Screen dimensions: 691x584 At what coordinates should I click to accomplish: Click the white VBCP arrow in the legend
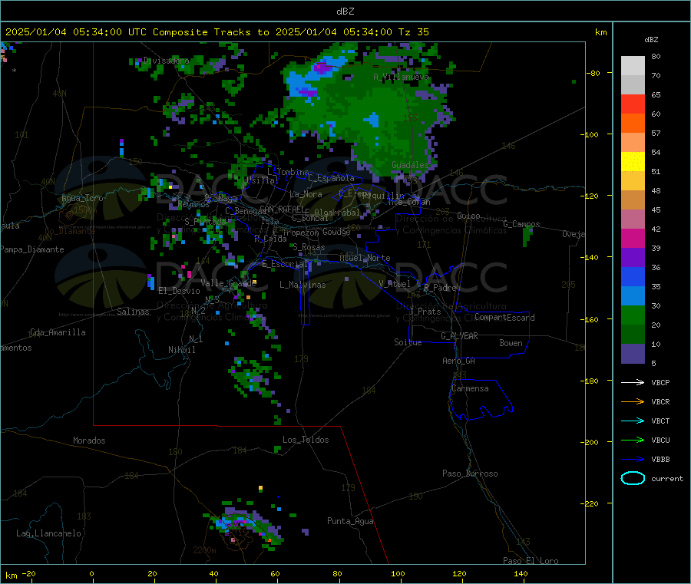(x=633, y=382)
